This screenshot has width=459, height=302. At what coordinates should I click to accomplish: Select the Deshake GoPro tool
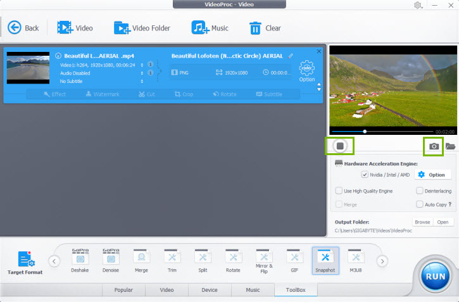click(80, 260)
